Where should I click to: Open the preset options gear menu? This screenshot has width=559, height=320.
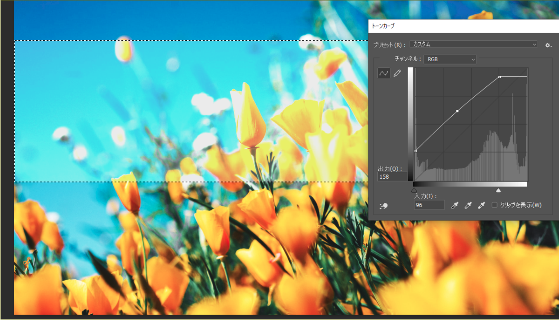(x=548, y=45)
